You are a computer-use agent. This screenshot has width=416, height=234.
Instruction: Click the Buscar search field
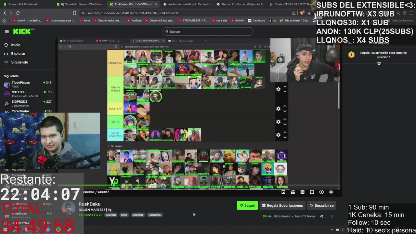pos(208,32)
